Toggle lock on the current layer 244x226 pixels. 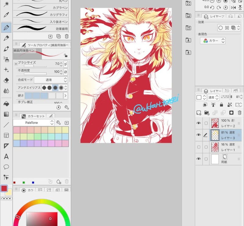tap(221, 105)
